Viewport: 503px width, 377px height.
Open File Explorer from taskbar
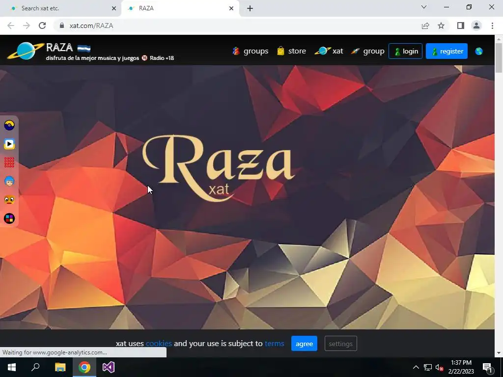pos(60,367)
